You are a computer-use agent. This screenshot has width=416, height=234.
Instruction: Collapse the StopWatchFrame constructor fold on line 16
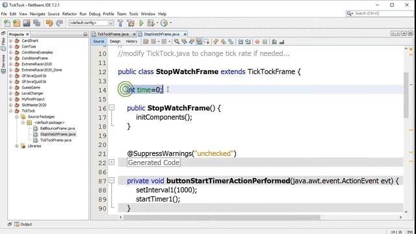coord(112,108)
